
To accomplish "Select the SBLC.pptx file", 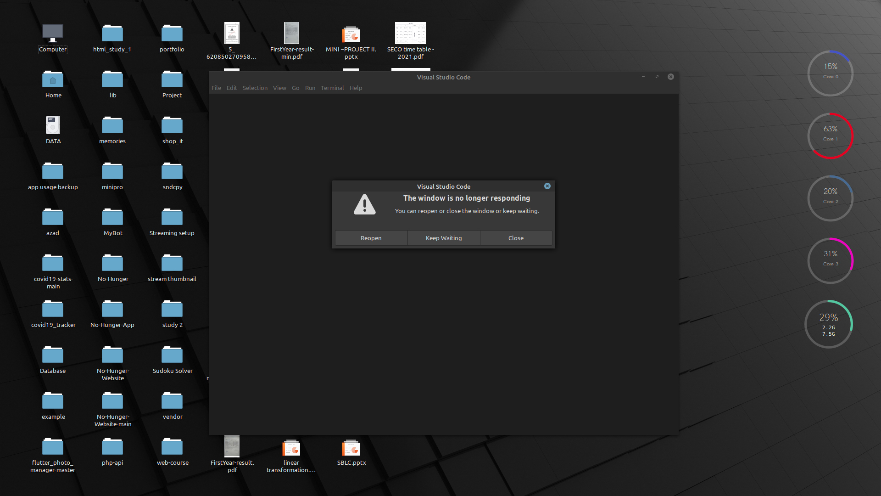I will point(351,452).
